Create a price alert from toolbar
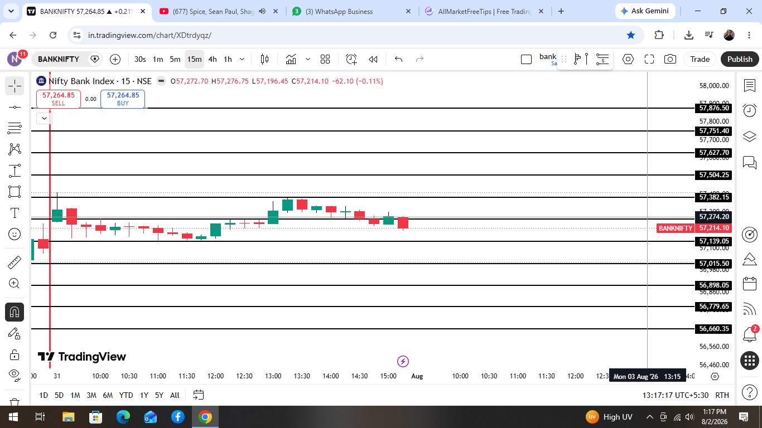The image size is (762, 428). pyautogui.click(x=351, y=59)
